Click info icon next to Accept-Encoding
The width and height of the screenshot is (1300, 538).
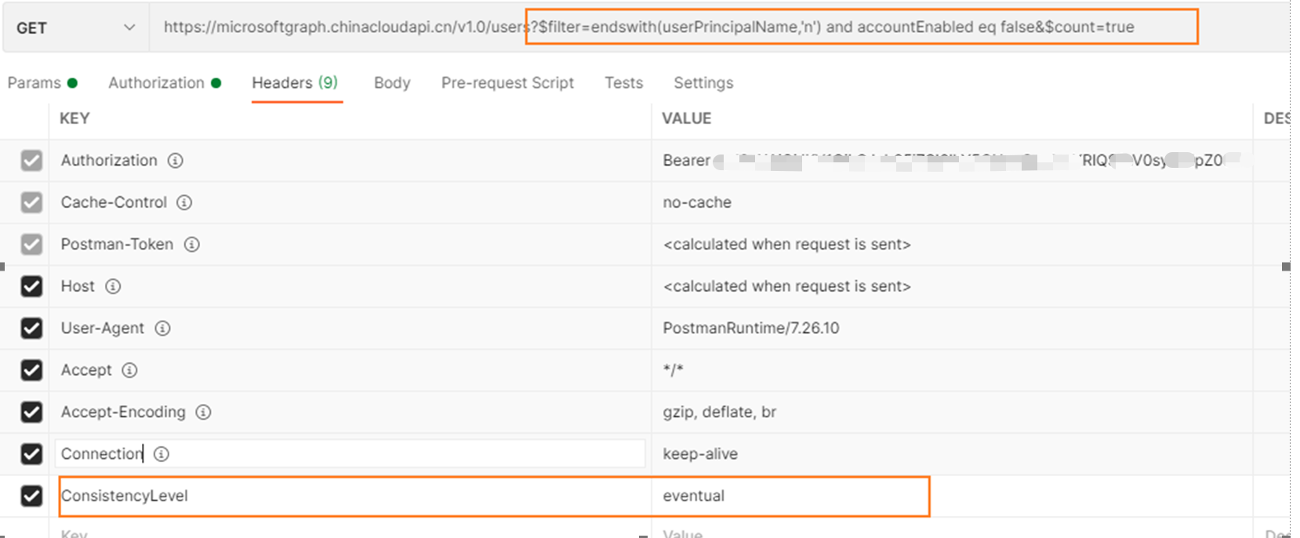203,413
